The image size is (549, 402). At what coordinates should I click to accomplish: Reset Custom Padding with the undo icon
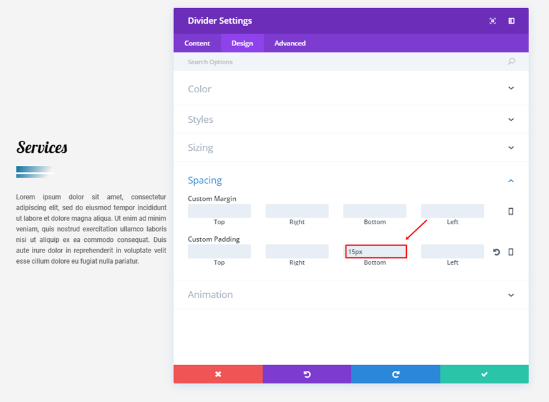[497, 252]
